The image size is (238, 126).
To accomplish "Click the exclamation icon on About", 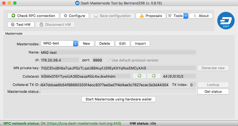I will [x=195, y=16].
